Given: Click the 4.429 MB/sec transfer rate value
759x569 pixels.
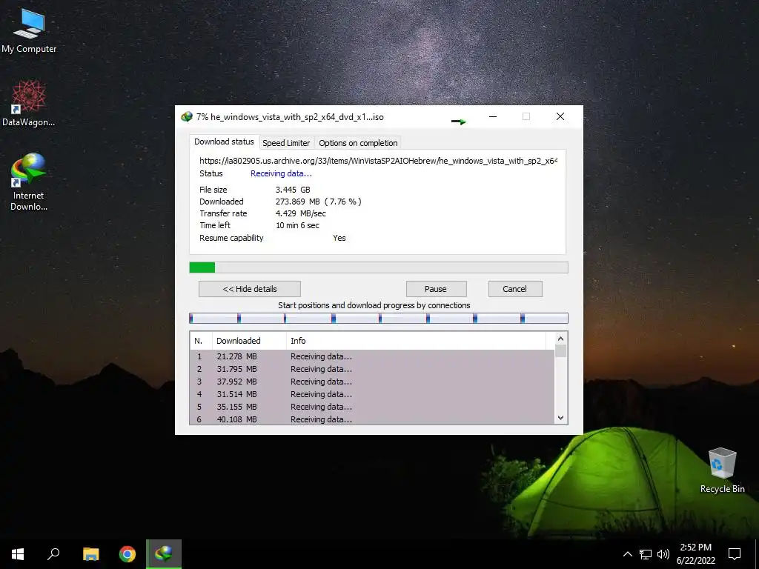Looking at the screenshot, I should [x=301, y=213].
